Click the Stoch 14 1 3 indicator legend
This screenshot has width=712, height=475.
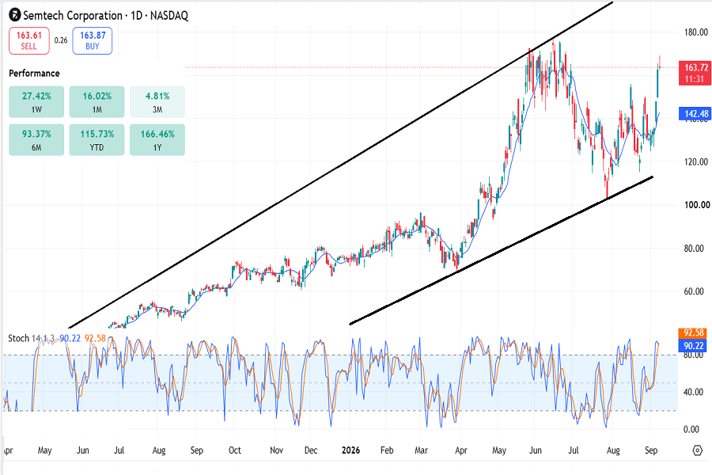tap(31, 338)
